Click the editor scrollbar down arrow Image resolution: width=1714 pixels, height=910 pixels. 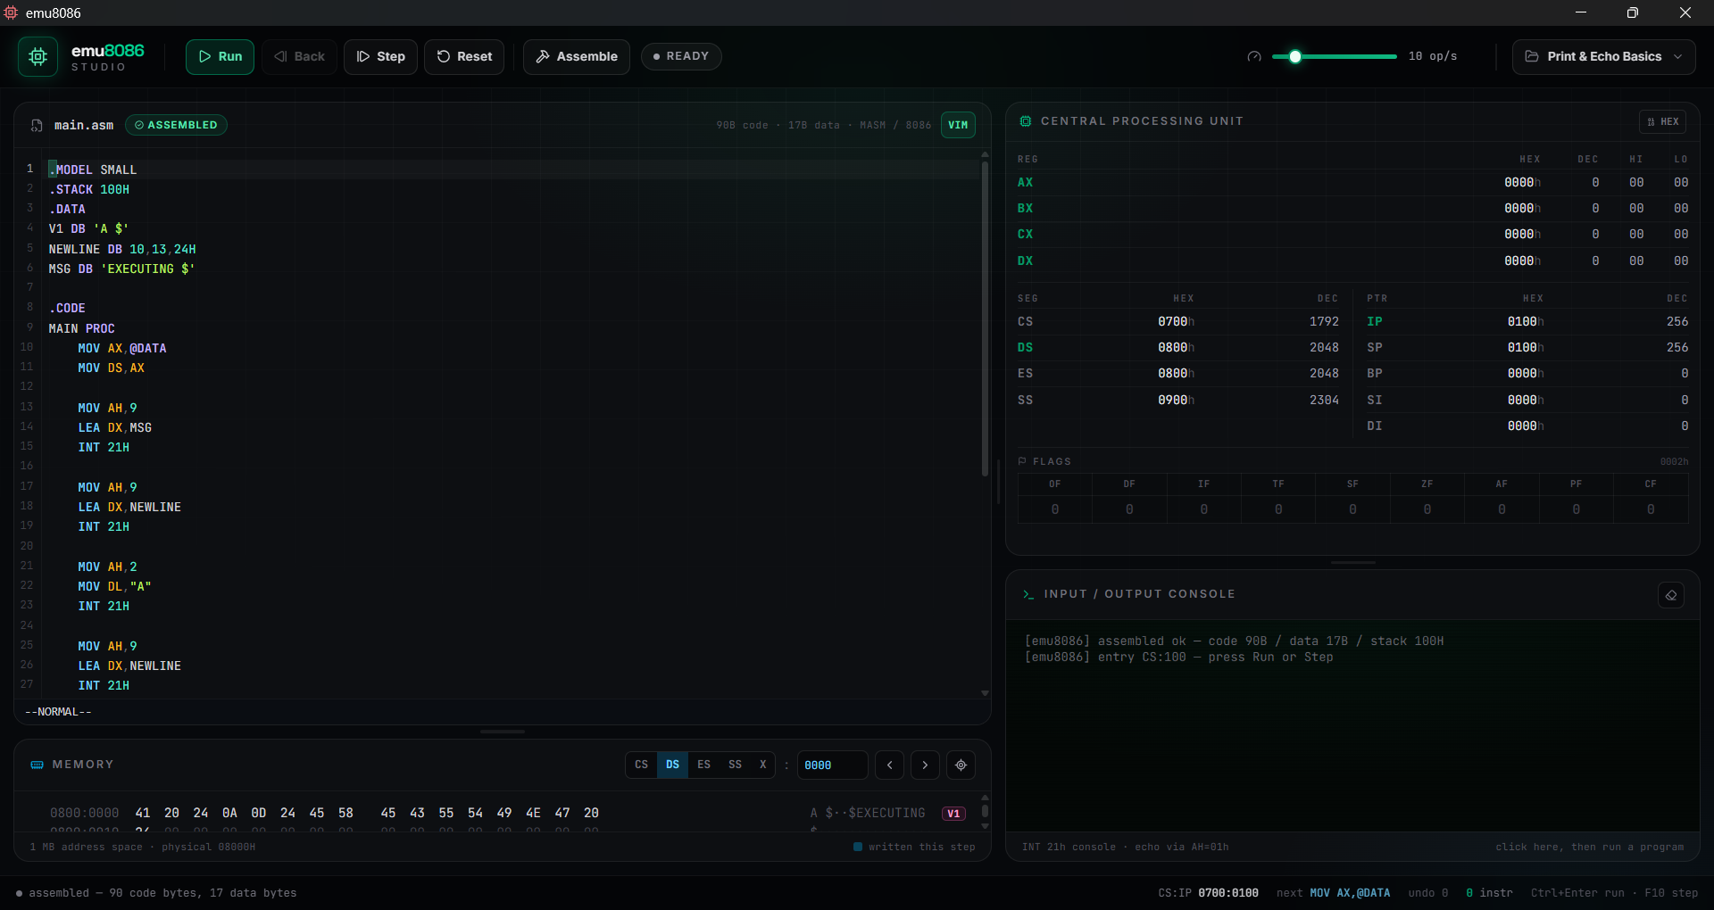(x=985, y=693)
